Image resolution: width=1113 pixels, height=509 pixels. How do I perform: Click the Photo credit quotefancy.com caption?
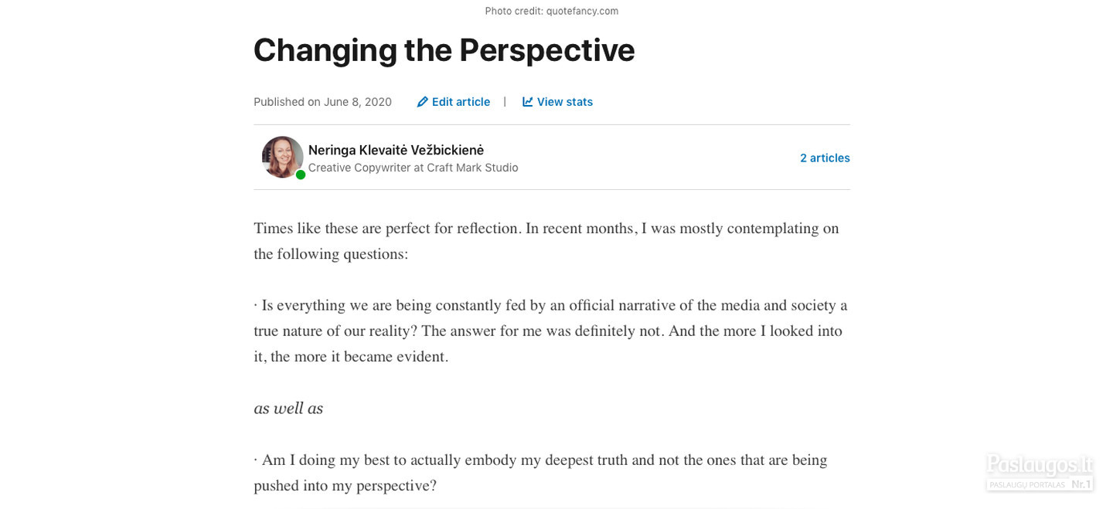pos(552,11)
